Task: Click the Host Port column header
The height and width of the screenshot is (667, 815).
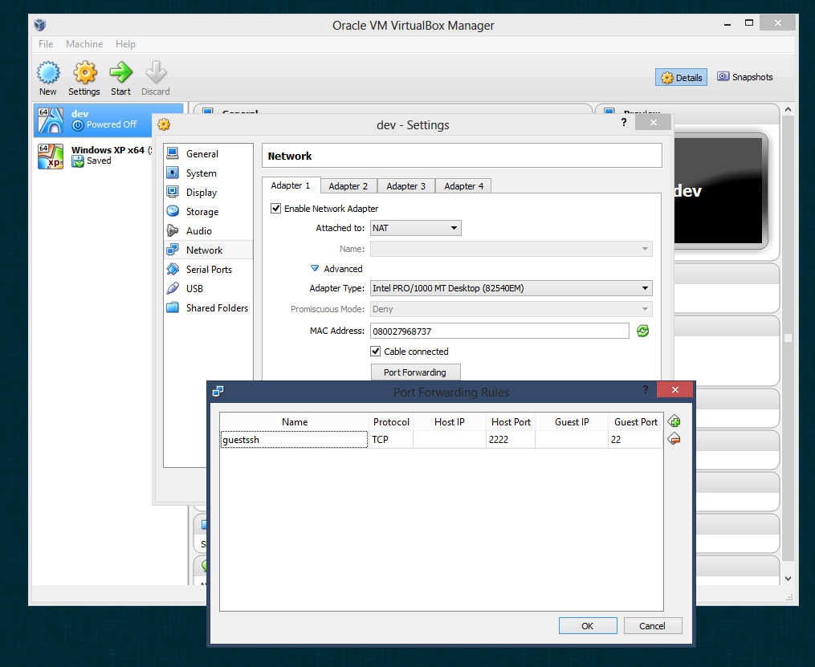Action: pyautogui.click(x=511, y=422)
